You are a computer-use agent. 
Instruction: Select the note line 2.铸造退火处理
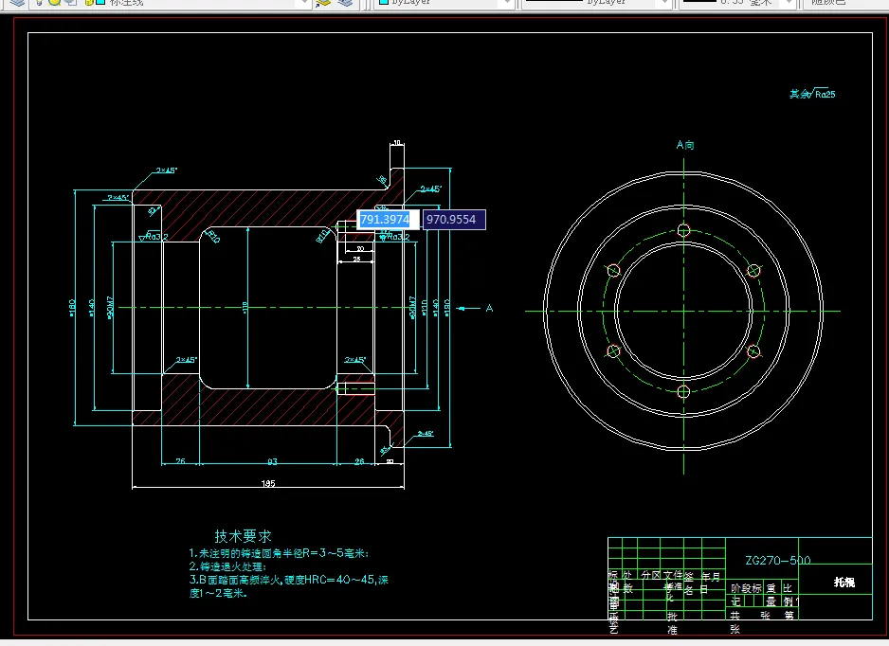(x=227, y=566)
